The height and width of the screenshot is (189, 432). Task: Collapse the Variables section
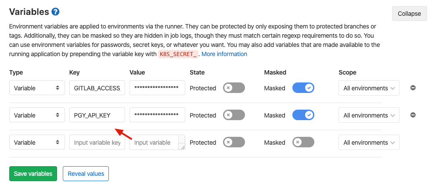tap(409, 14)
